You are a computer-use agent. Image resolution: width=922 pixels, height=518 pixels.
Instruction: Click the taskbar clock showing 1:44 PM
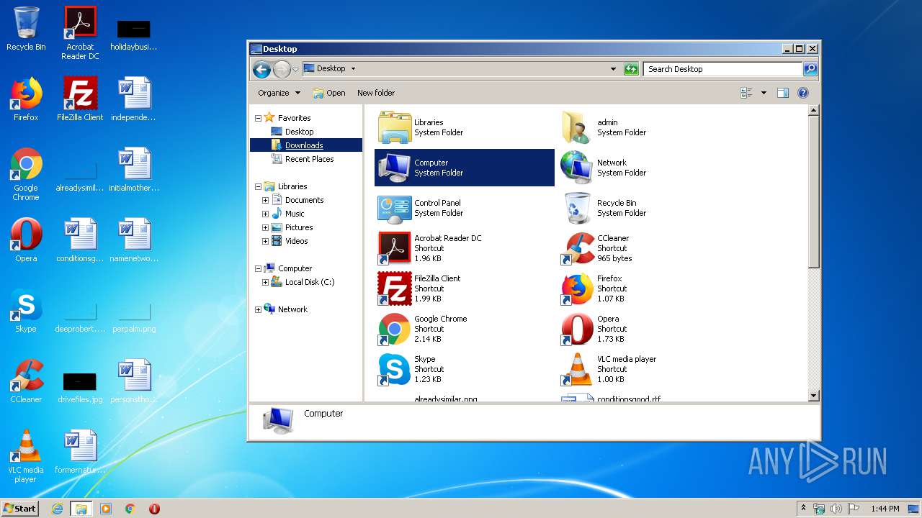[885, 509]
